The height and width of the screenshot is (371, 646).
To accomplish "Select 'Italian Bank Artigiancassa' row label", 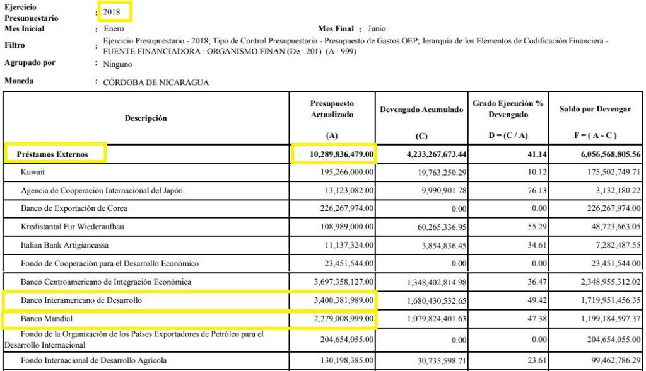I will click(x=65, y=245).
